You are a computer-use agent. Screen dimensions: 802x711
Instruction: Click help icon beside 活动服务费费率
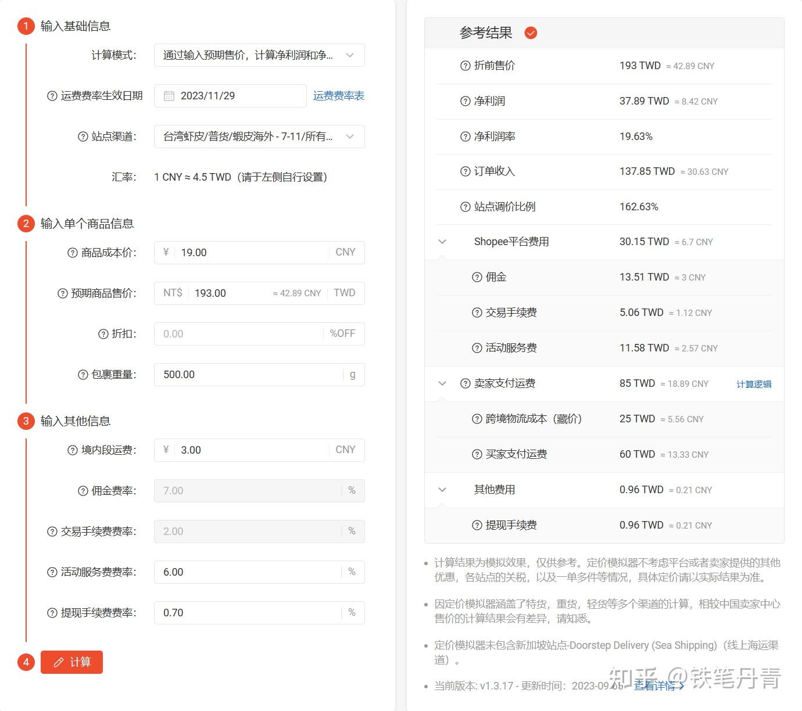pos(52,572)
